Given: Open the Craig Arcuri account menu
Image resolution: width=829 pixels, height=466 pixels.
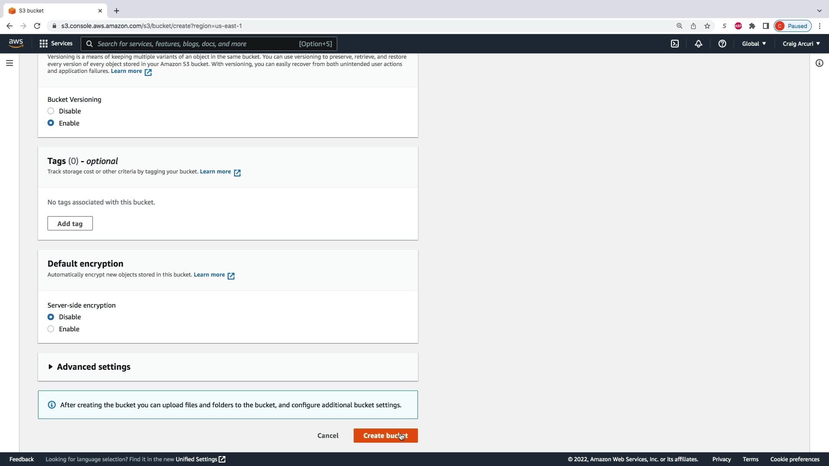Looking at the screenshot, I should pos(801,44).
